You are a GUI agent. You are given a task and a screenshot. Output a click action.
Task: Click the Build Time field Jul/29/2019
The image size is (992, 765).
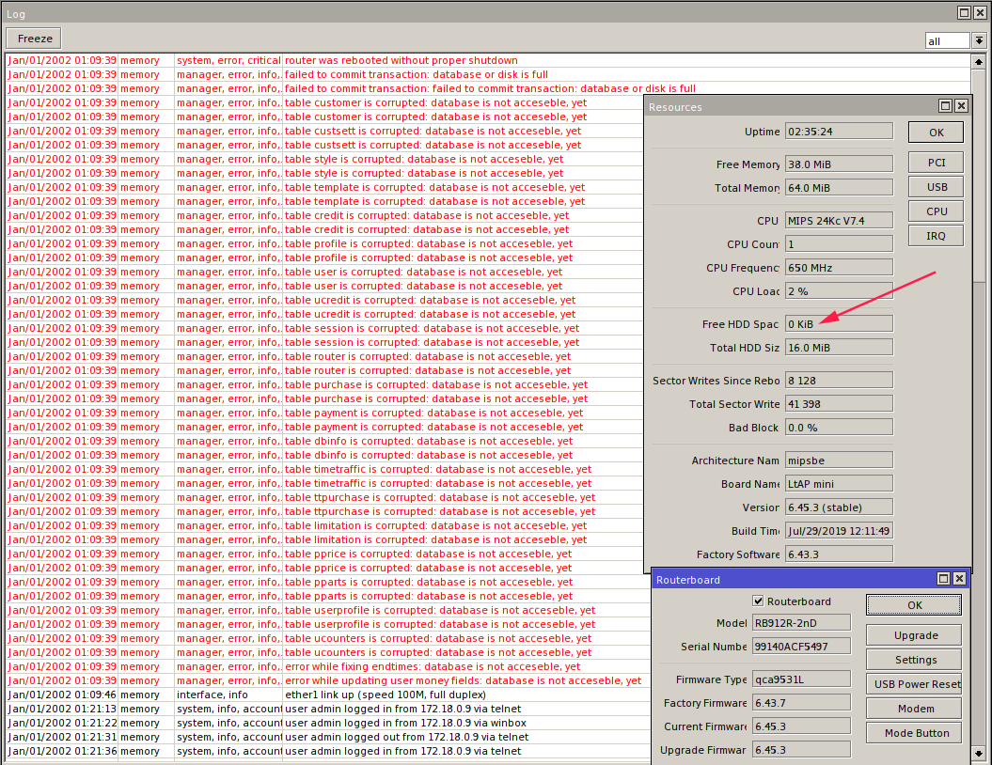coord(839,531)
